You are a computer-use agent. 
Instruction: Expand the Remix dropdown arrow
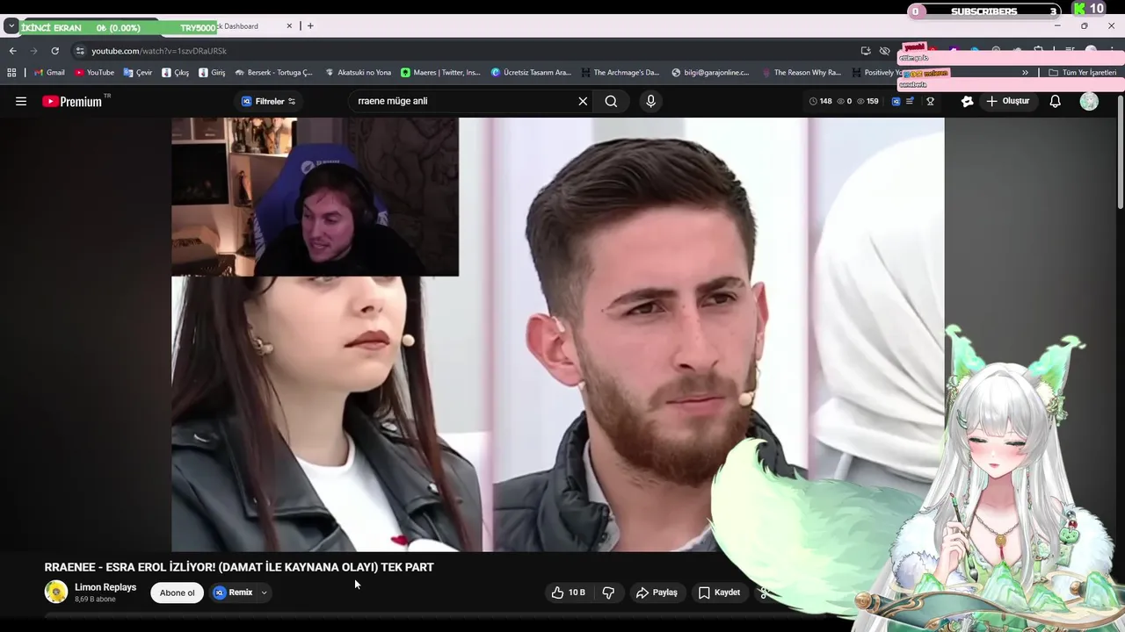(264, 592)
